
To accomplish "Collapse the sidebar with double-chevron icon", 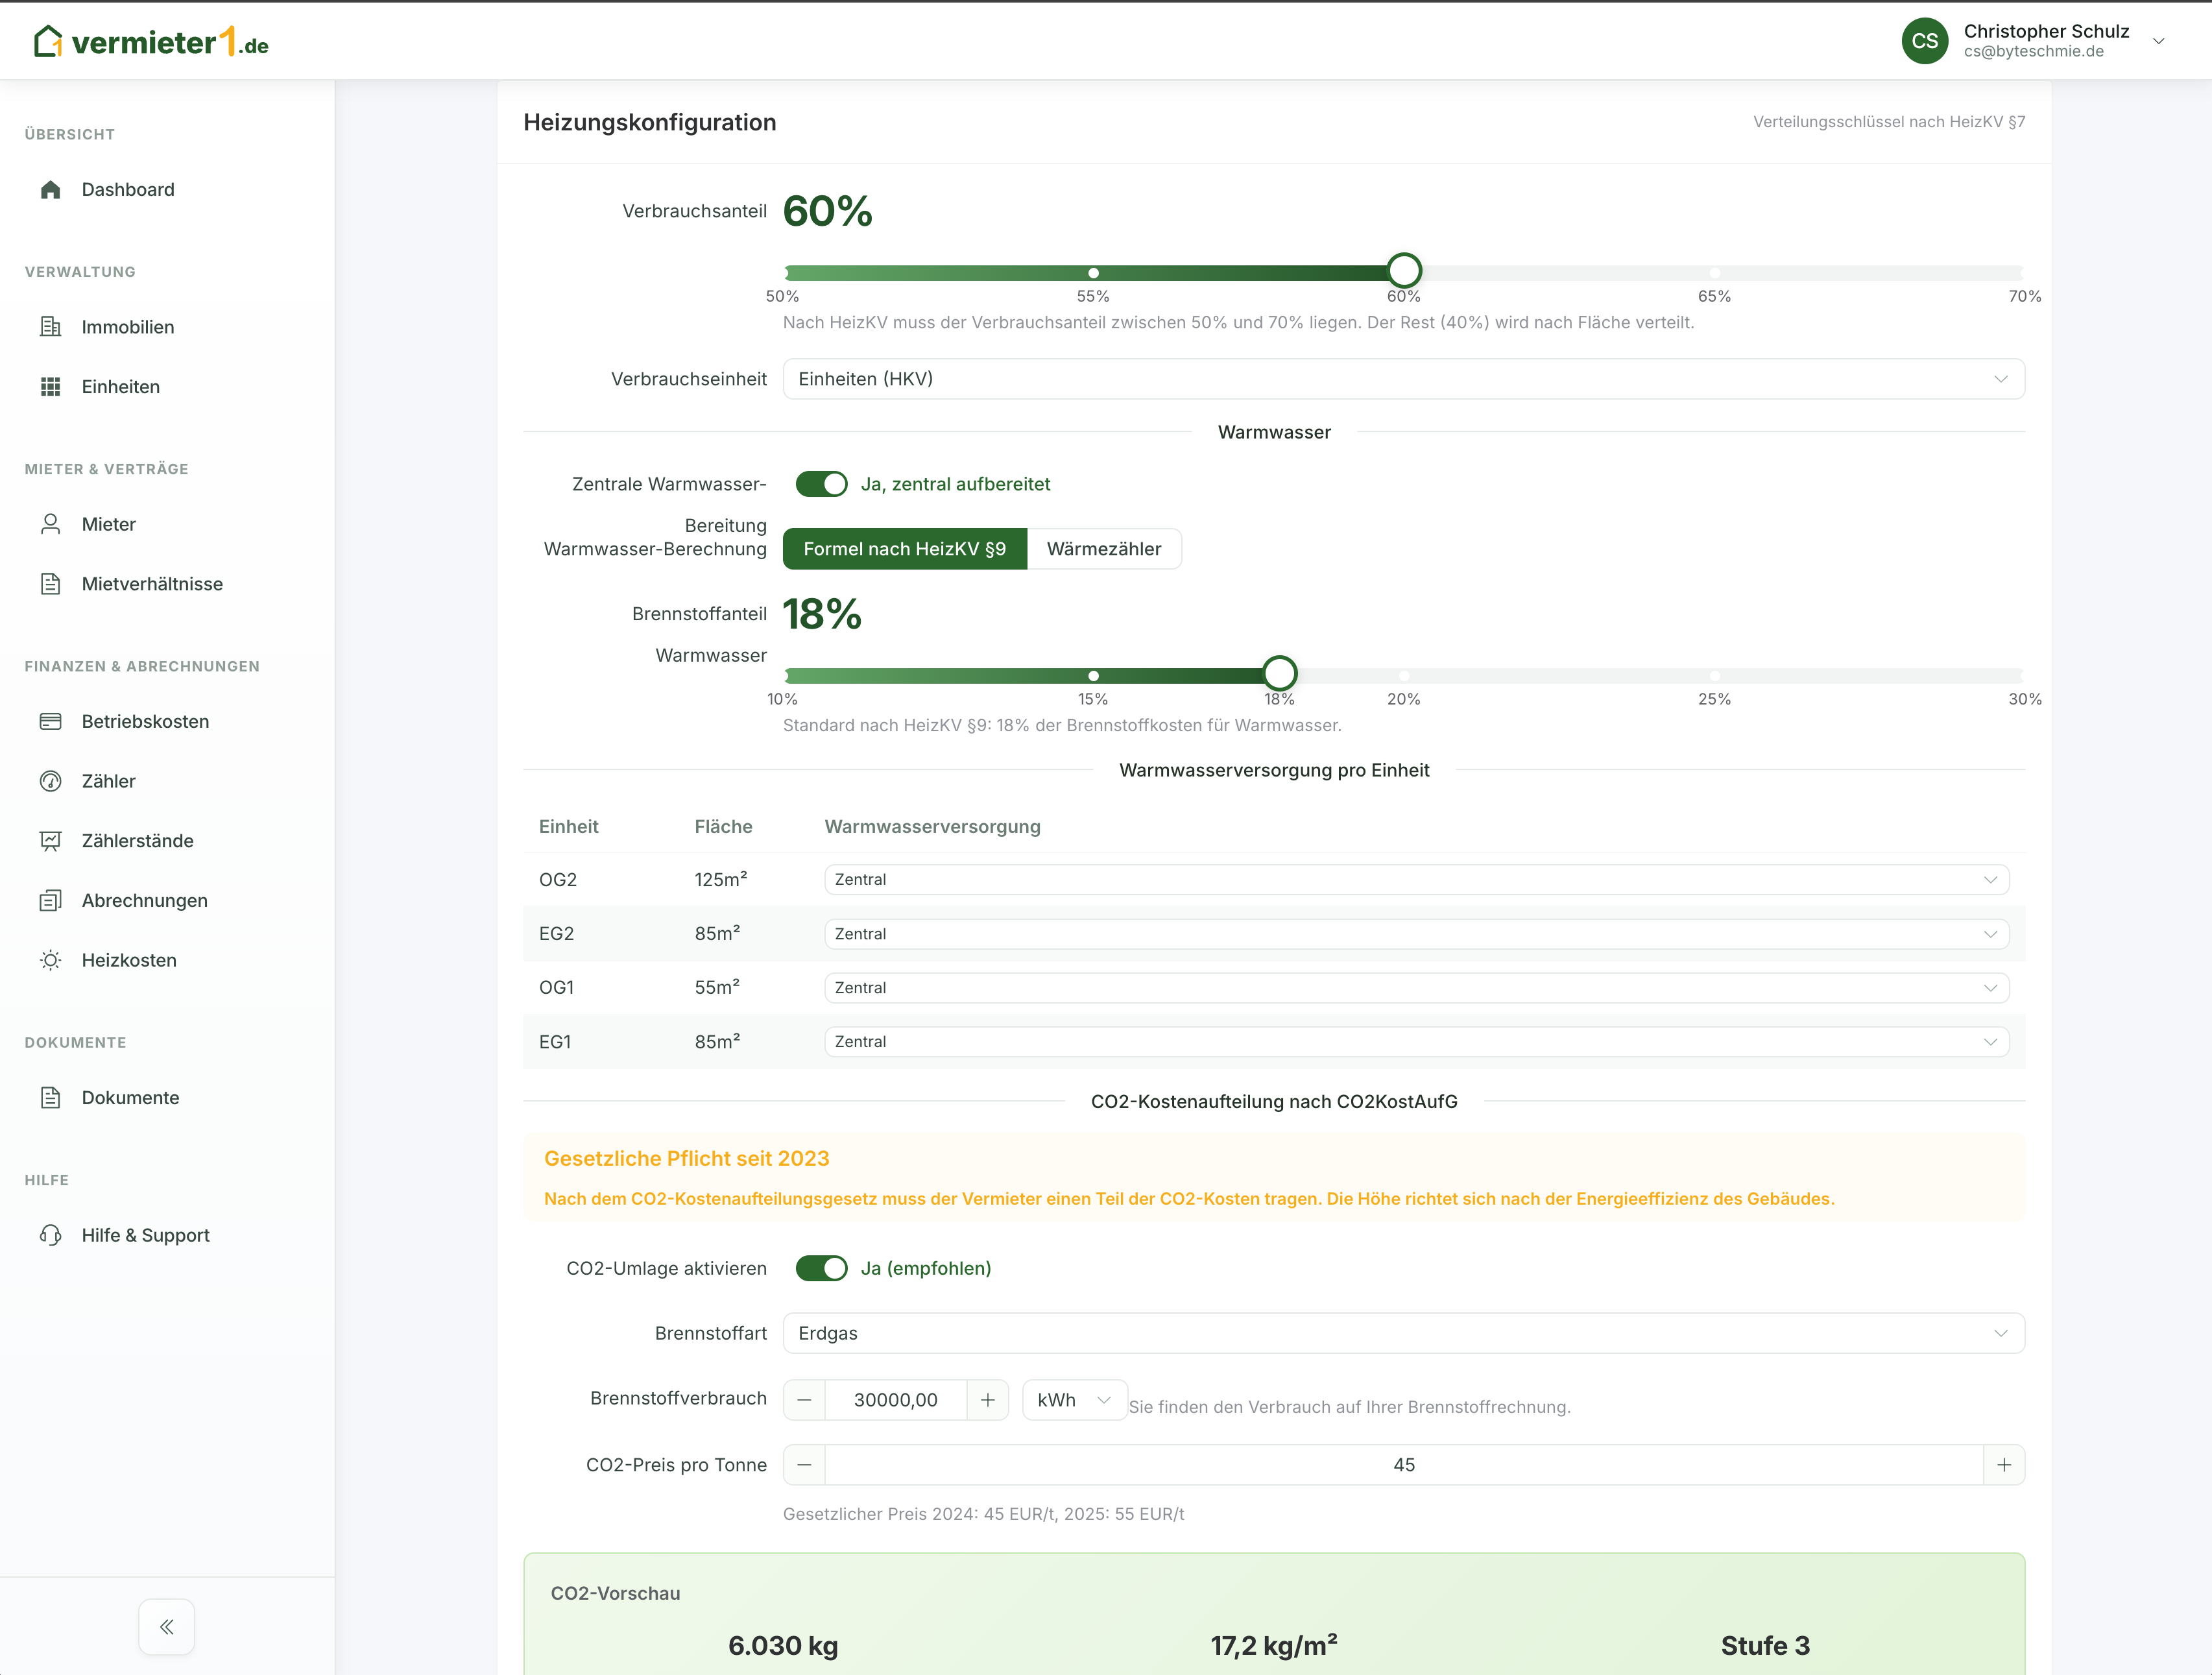I will click(166, 1627).
